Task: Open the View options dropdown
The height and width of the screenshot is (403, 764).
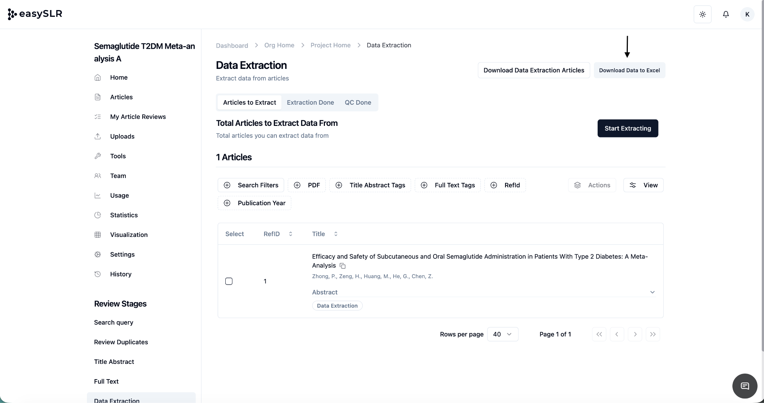Action: point(643,185)
